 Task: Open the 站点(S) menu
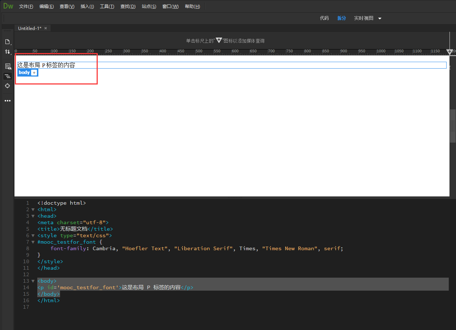(x=149, y=6)
